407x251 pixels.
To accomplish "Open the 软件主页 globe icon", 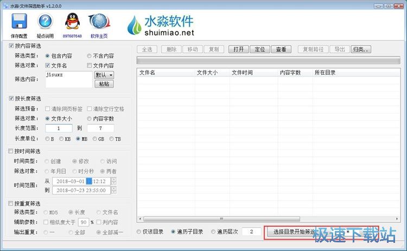I will (x=99, y=22).
